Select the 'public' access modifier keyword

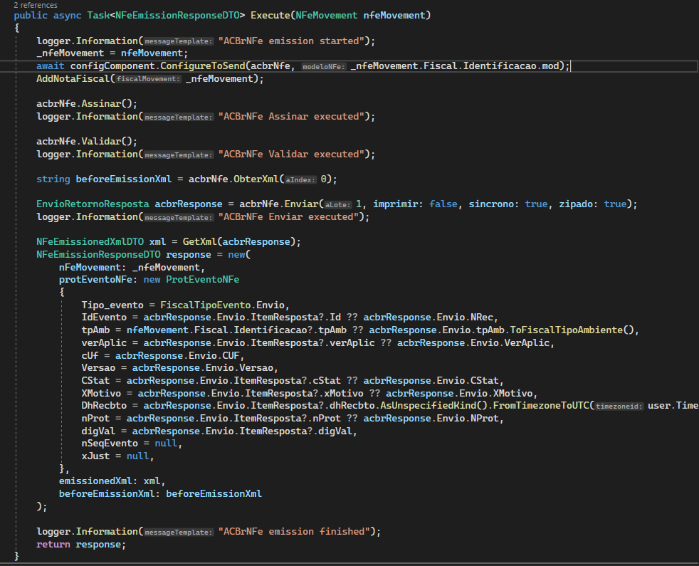(31, 15)
